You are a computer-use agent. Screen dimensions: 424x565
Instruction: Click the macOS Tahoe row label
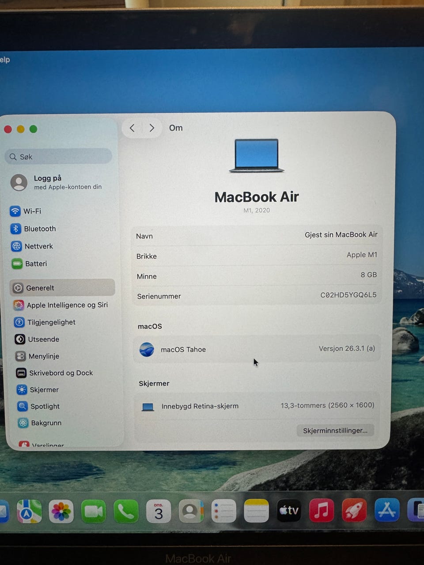183,350
